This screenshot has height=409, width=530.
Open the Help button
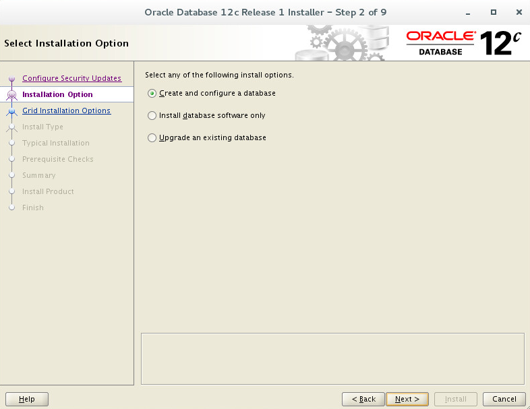click(27, 399)
